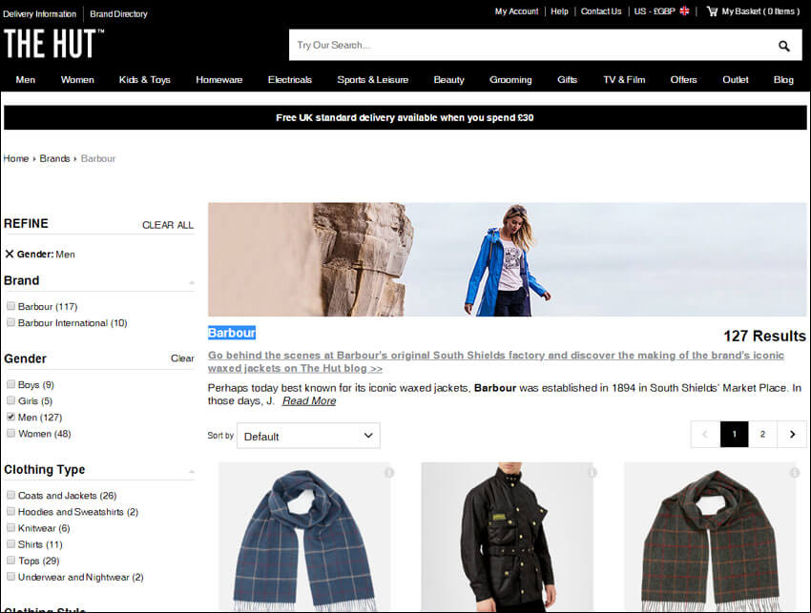Screen dimensions: 811x613
Task: Uncheck the Men gender checkbox
Action: [10, 417]
